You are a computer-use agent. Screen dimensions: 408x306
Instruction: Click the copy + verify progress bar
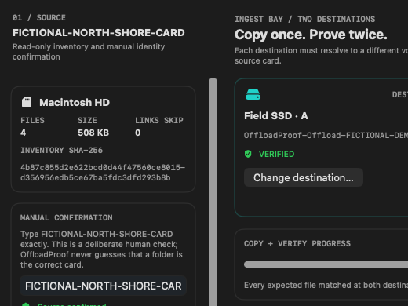(326, 264)
